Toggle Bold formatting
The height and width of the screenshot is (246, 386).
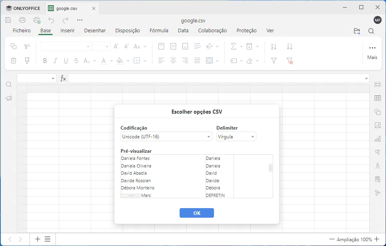point(45,61)
